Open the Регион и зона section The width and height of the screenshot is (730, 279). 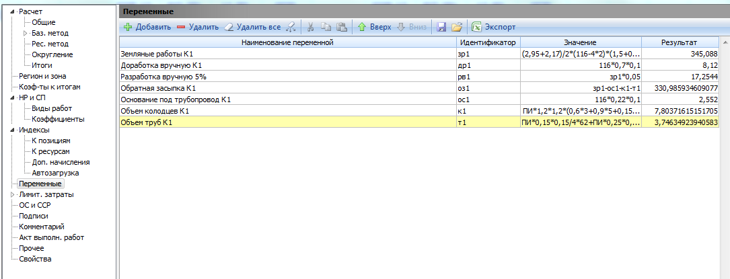click(42, 76)
